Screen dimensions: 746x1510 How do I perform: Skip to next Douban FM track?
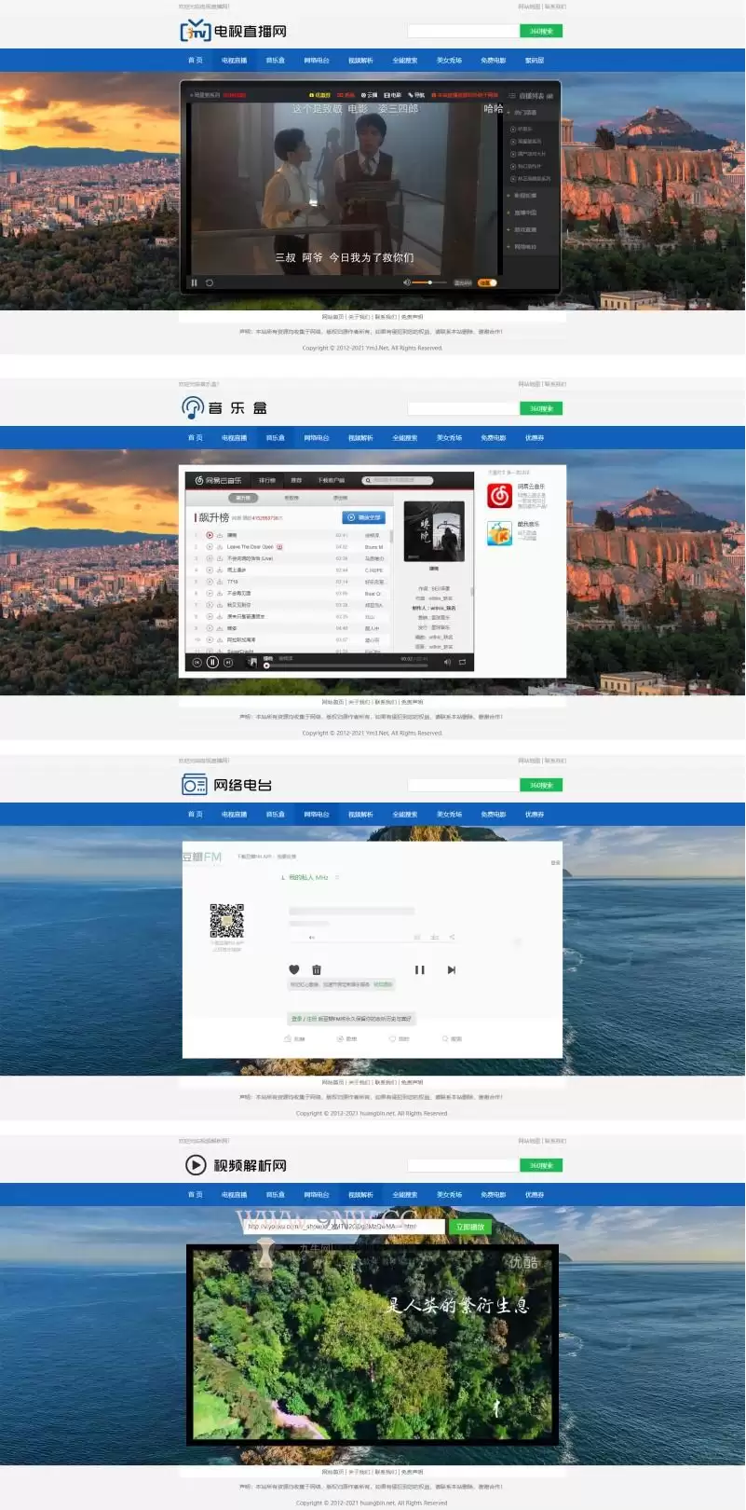click(x=451, y=969)
